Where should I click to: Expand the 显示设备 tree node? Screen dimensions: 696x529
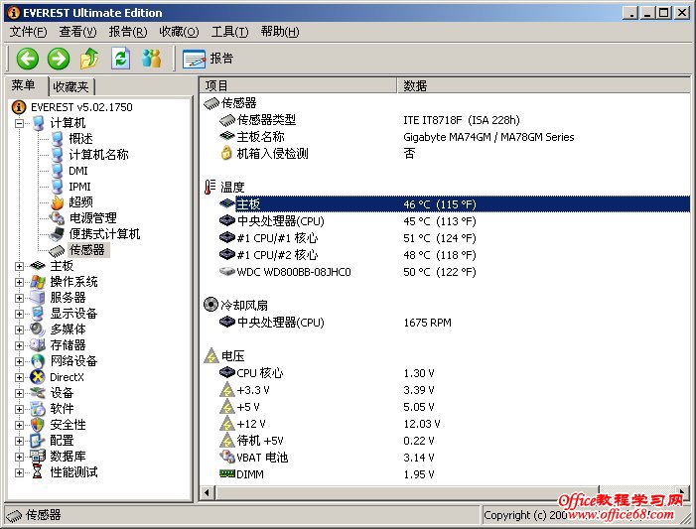coord(19,314)
